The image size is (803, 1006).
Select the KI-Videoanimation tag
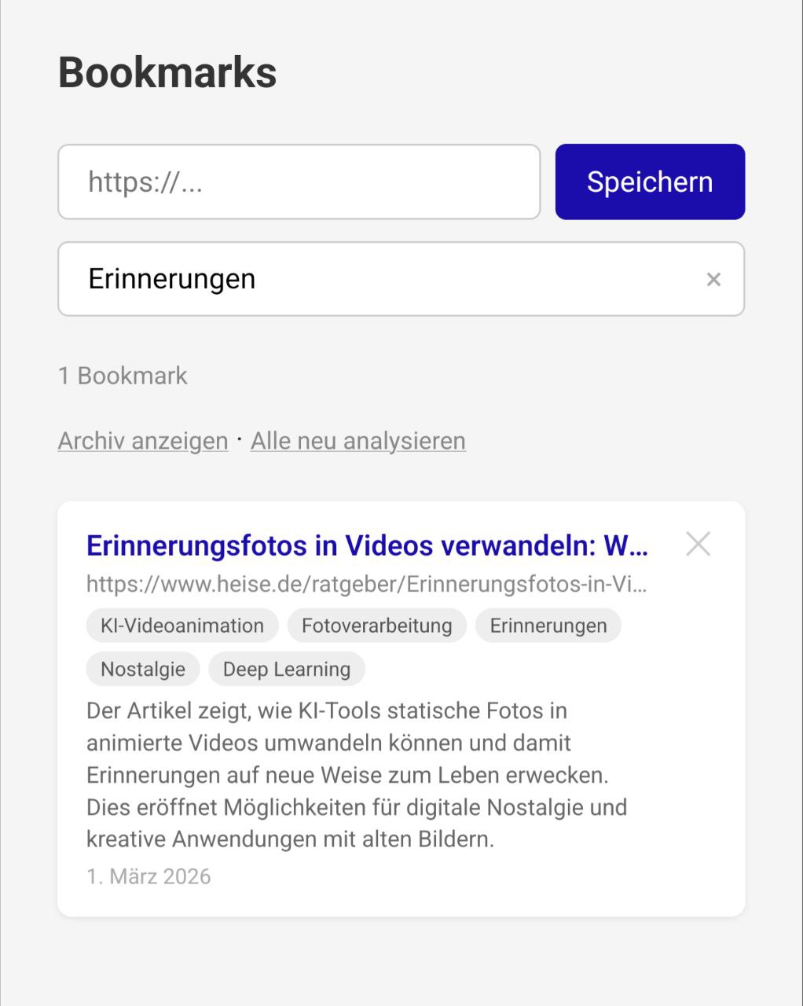coord(181,625)
